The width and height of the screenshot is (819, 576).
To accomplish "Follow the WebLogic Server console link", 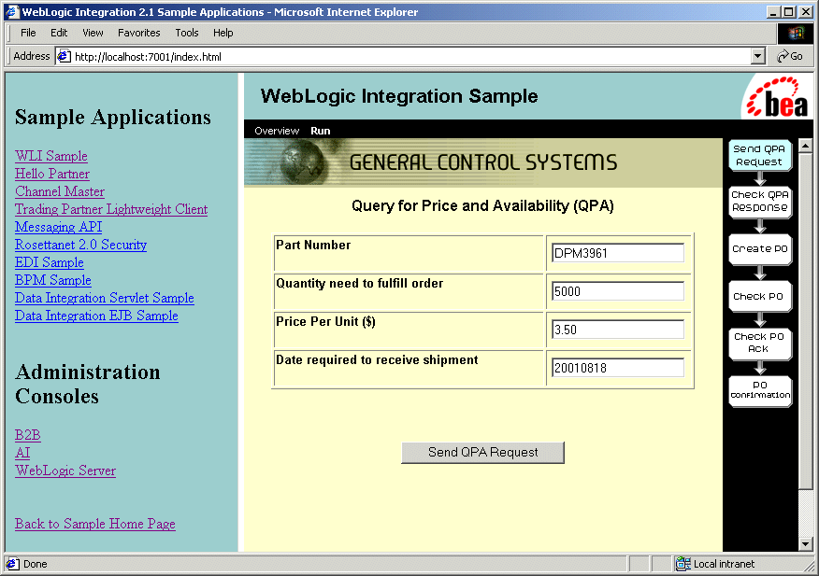I will click(x=65, y=471).
